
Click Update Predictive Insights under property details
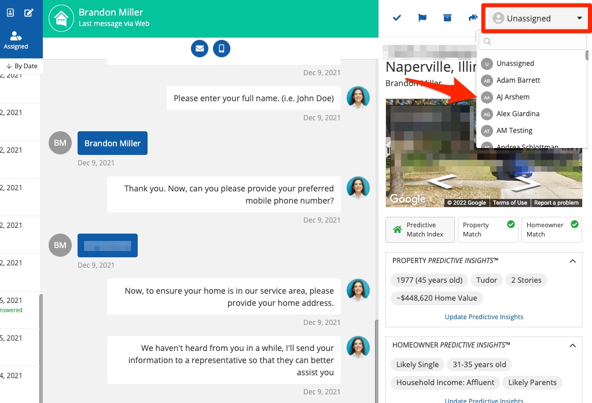[484, 317]
